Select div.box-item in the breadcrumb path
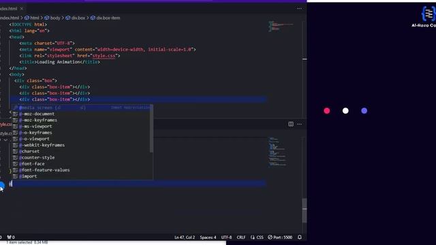 (x=106, y=18)
